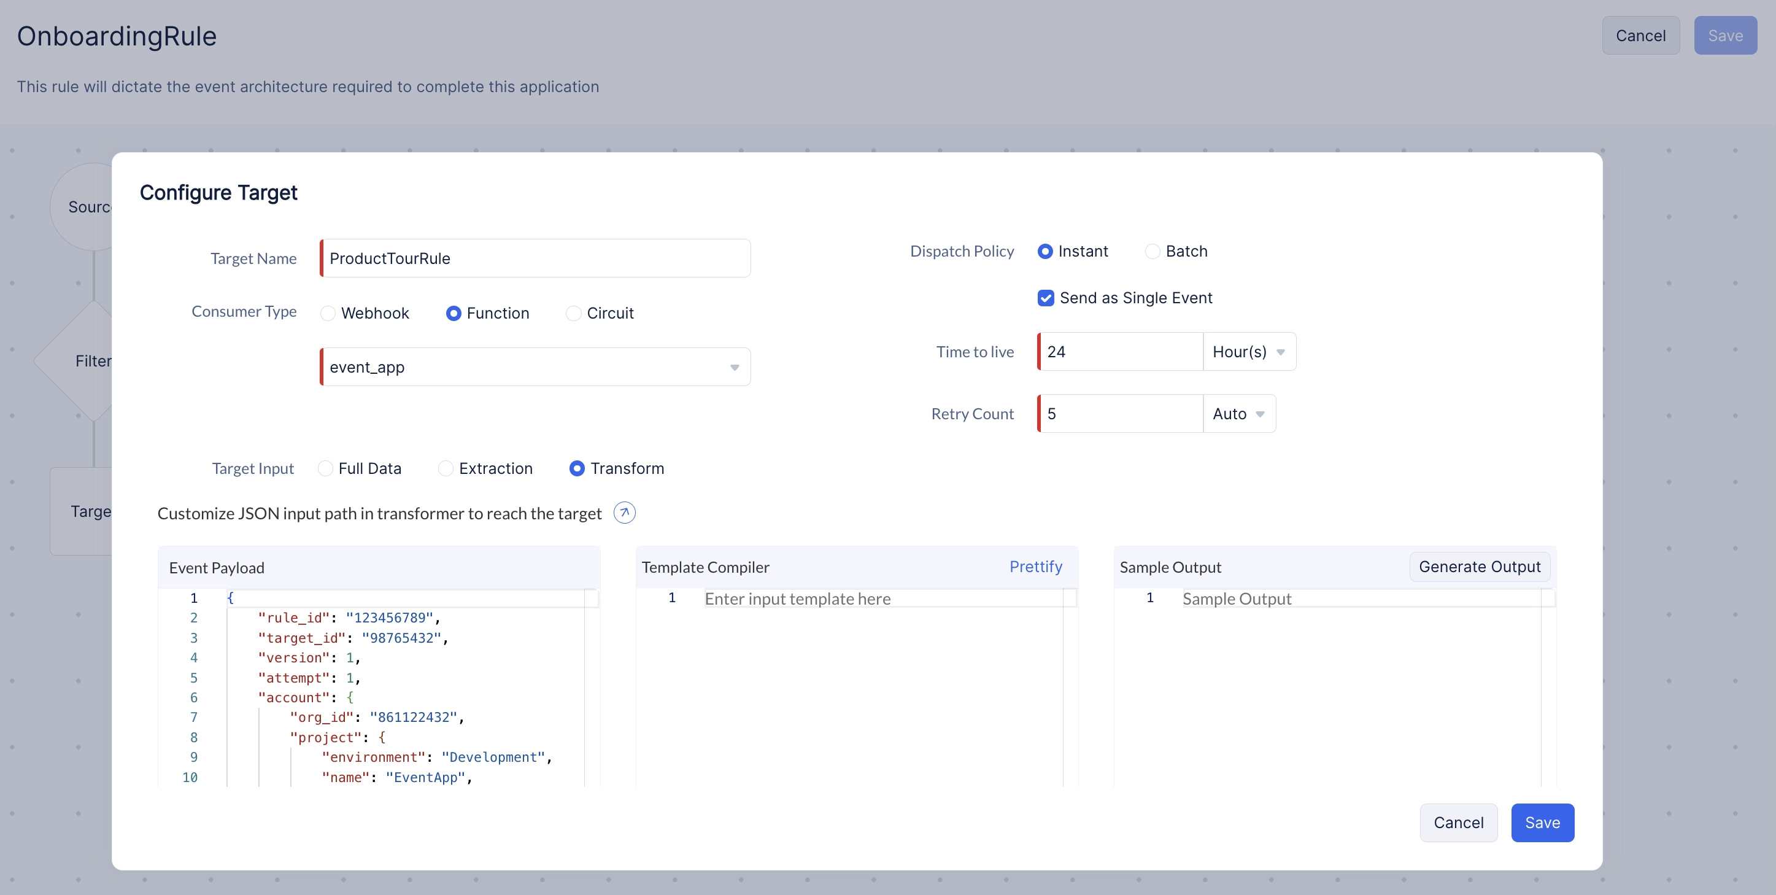The image size is (1776, 895).
Task: Click the "project" line in Event Payload
Action: pos(338,737)
